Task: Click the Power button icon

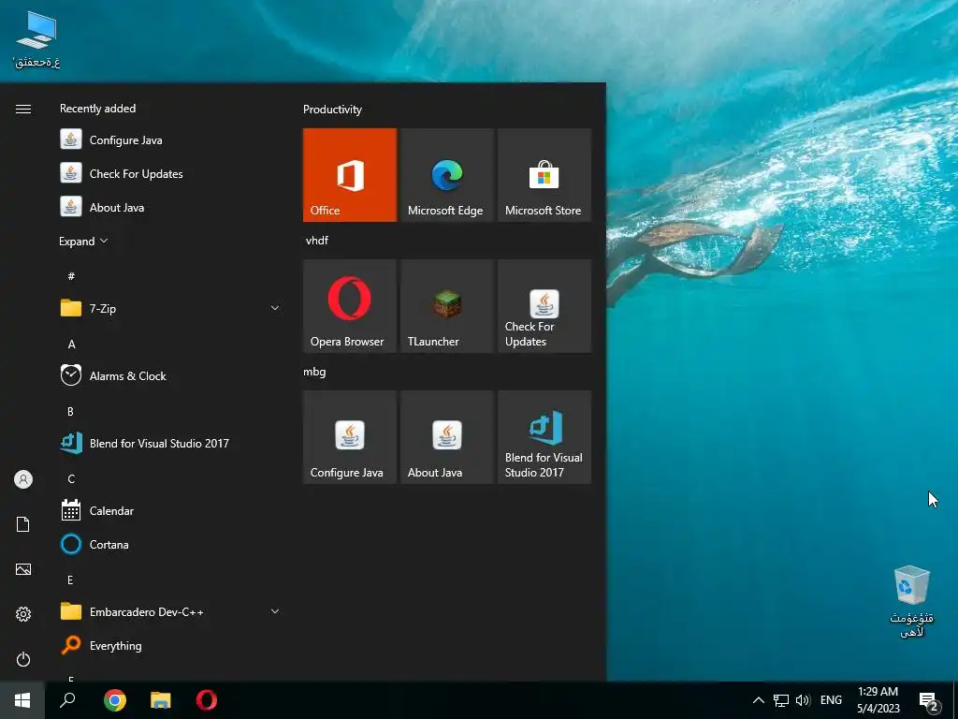Action: click(x=23, y=659)
